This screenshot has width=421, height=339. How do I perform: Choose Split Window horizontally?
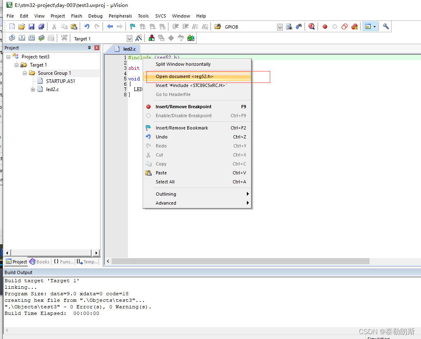[197, 65]
